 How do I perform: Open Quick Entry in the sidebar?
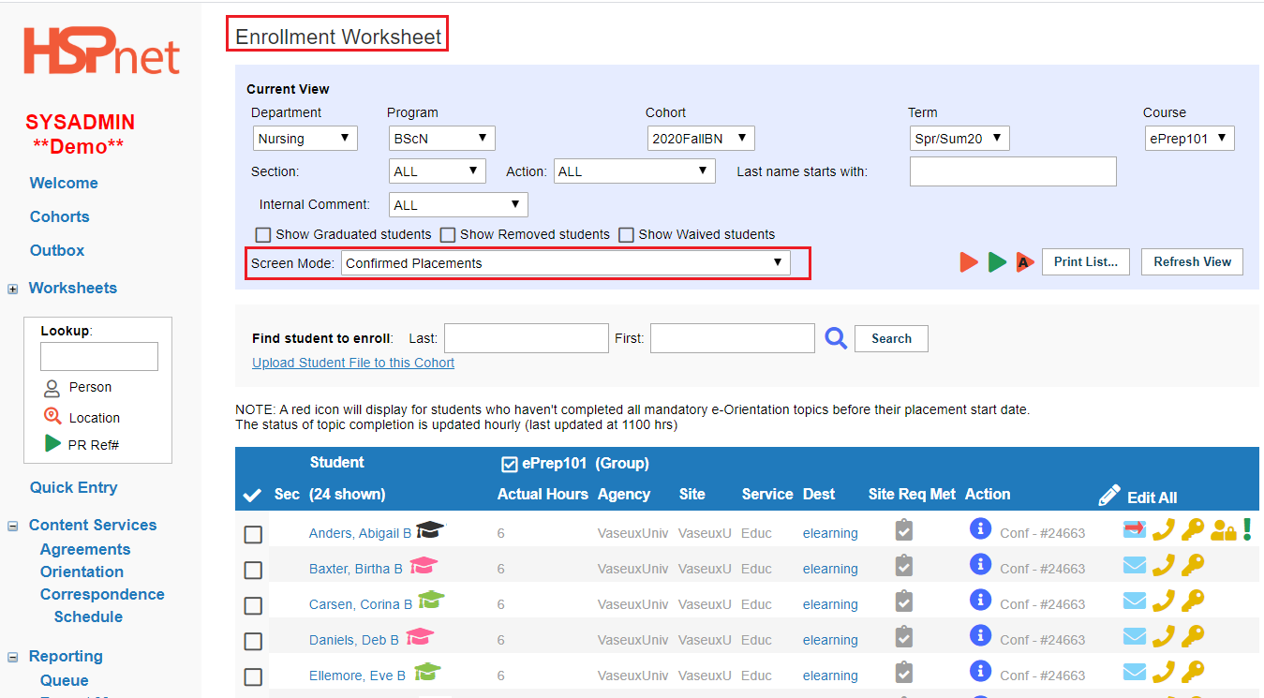pos(74,487)
